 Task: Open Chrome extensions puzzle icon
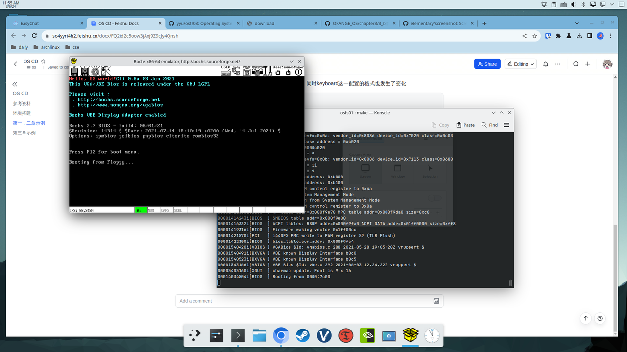coord(558,36)
